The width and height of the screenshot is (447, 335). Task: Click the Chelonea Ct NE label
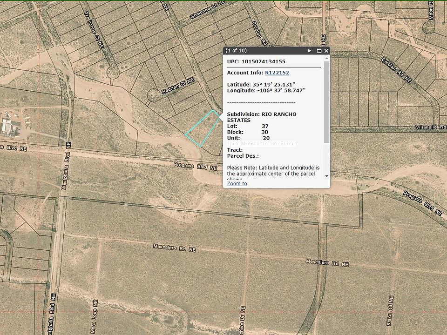(208, 9)
